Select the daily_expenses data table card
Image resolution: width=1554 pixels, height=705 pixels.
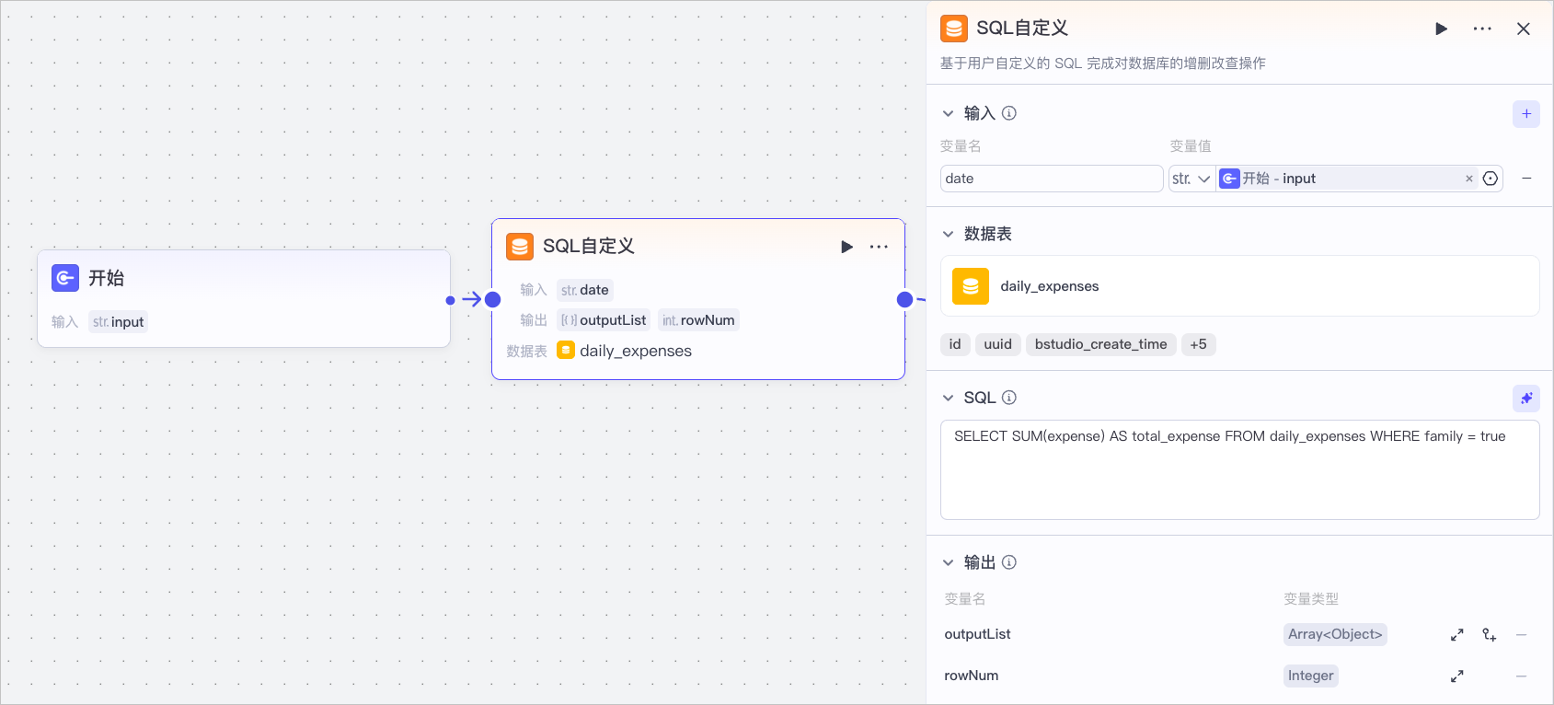1239,286
